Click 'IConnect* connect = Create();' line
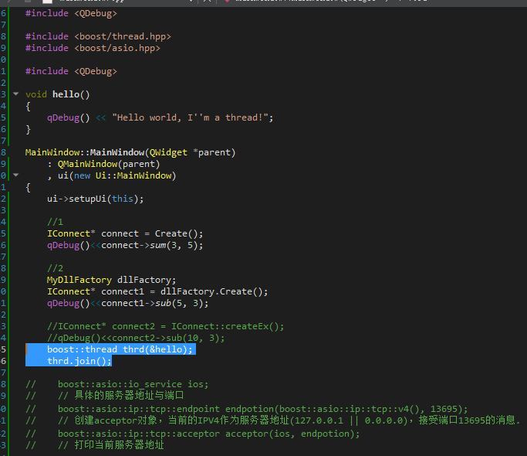The height and width of the screenshot is (456, 527). [x=125, y=233]
